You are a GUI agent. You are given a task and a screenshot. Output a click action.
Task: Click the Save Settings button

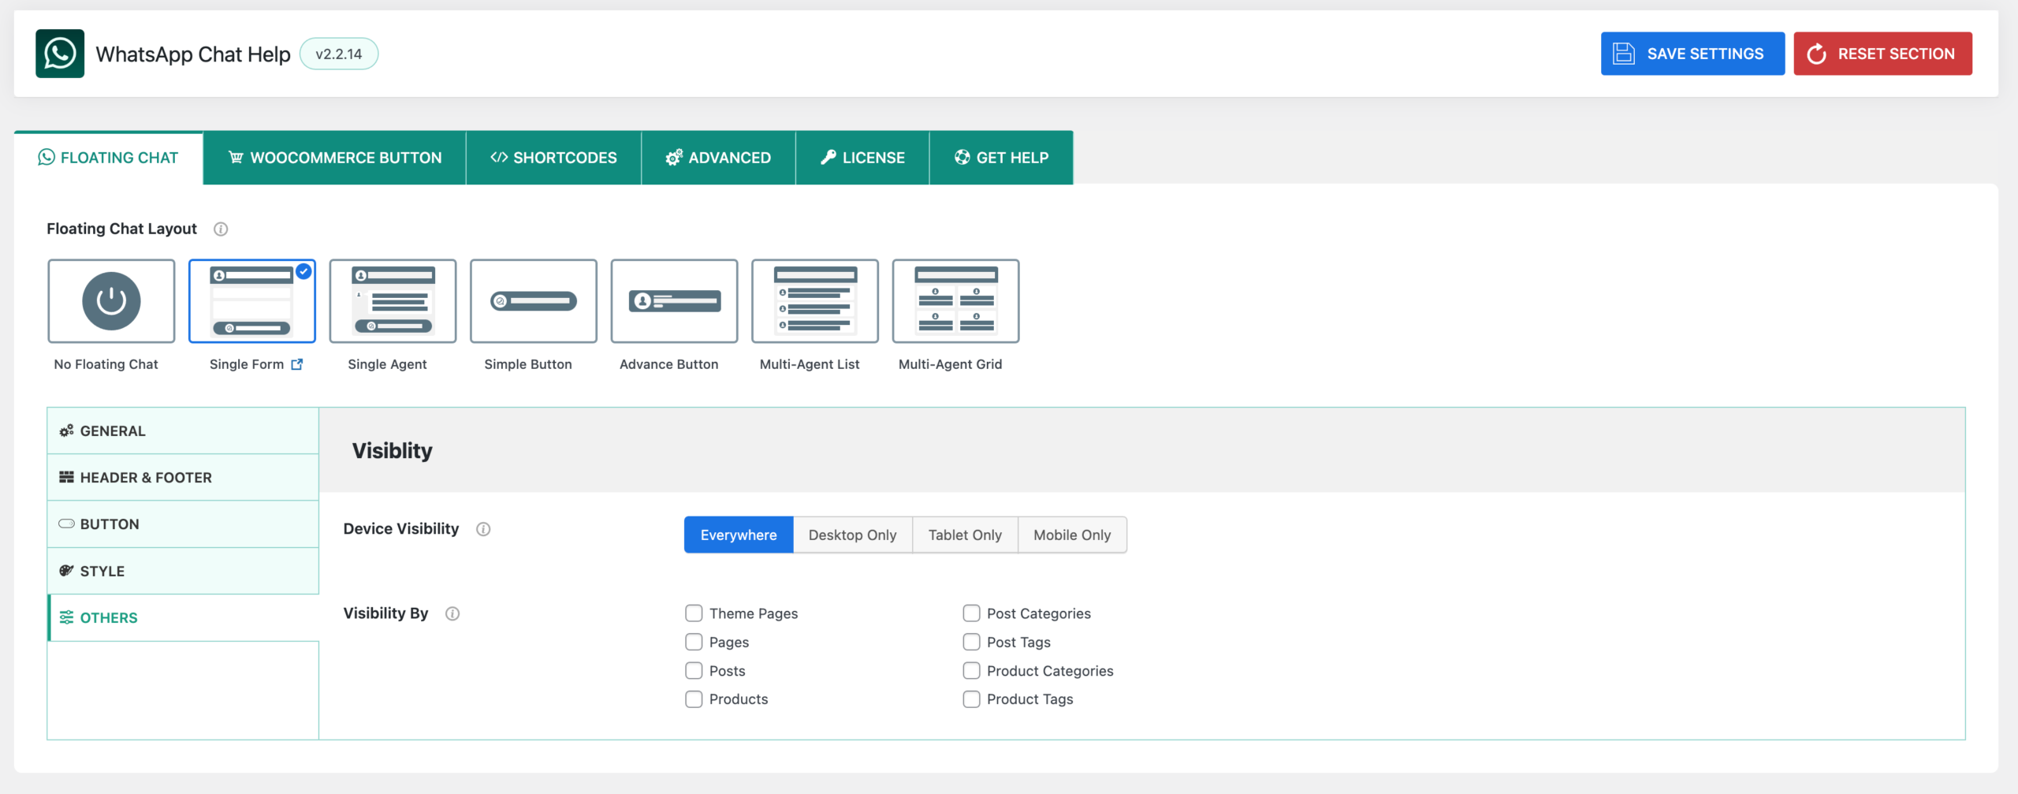[x=1692, y=54]
